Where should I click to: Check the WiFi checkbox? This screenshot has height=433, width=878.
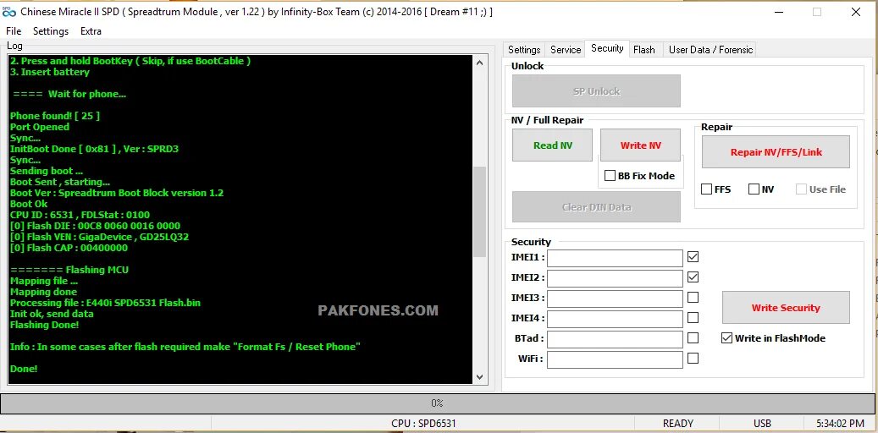point(693,358)
